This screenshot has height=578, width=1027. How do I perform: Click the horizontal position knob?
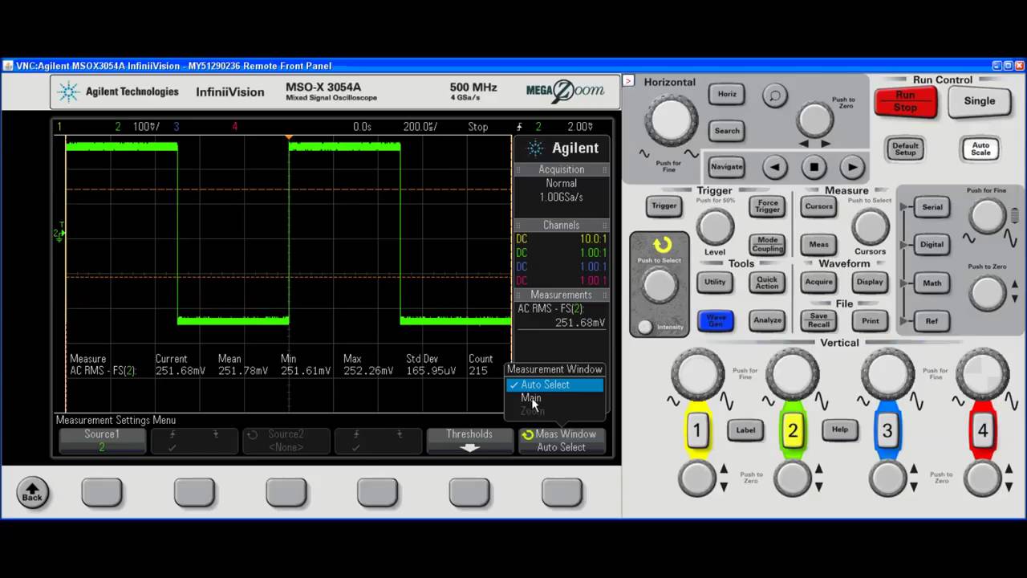[x=815, y=120]
